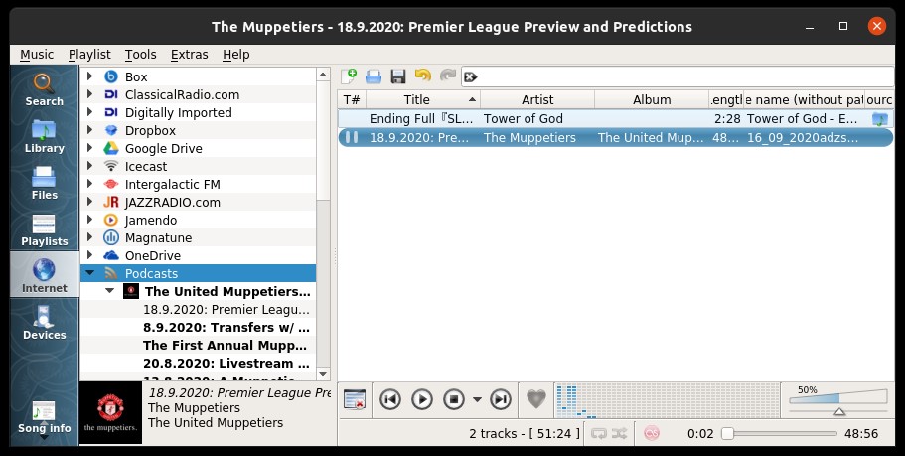Click the play button

422,399
